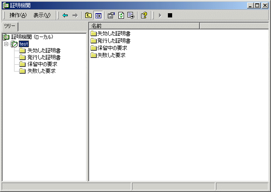Click folder icon of 失敗した要求 in tree
Image resolution: width=271 pixels, height=192 pixels.
[x=22, y=71]
